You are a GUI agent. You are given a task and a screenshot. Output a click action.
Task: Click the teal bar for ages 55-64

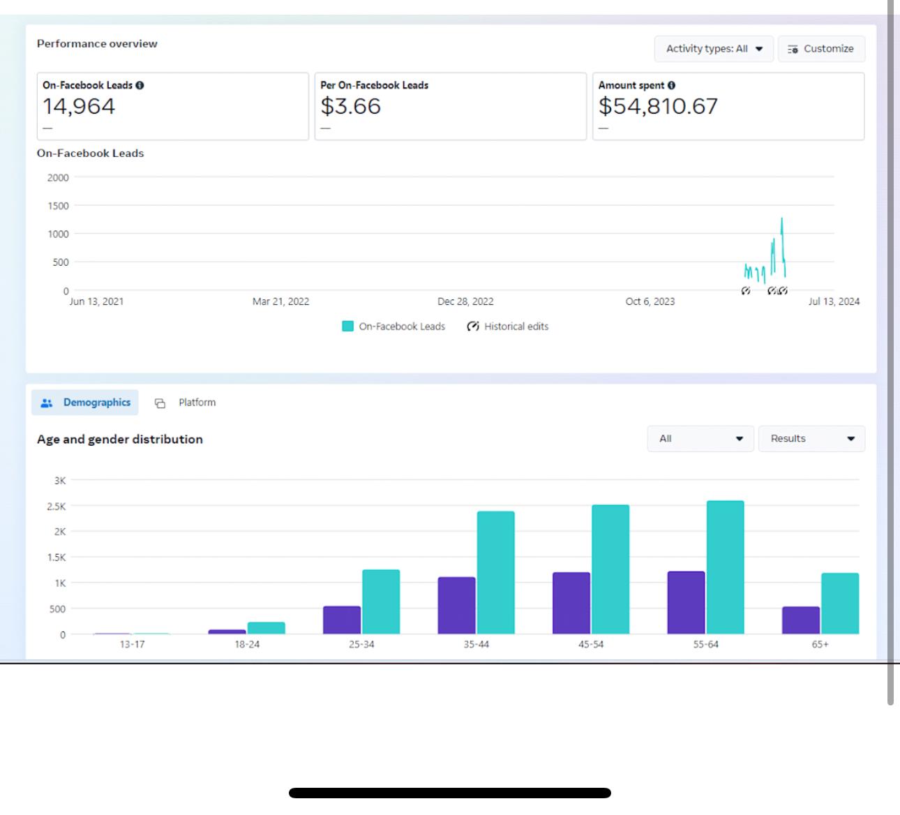[x=725, y=567]
